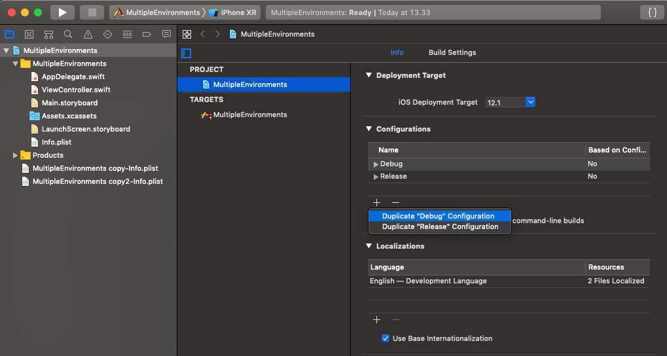Switch to the Build Settings tab
Image resolution: width=667 pixels, height=356 pixels.
coord(452,53)
